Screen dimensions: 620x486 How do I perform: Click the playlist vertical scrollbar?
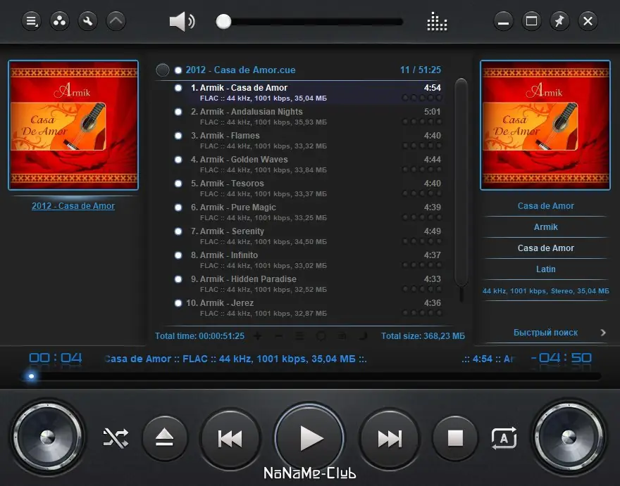pos(461,181)
